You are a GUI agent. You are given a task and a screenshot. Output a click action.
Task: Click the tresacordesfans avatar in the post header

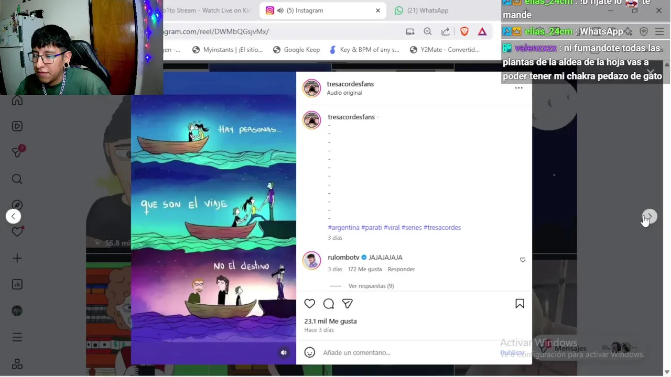311,88
